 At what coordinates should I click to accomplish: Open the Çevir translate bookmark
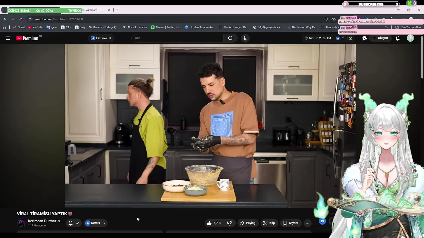(52, 27)
